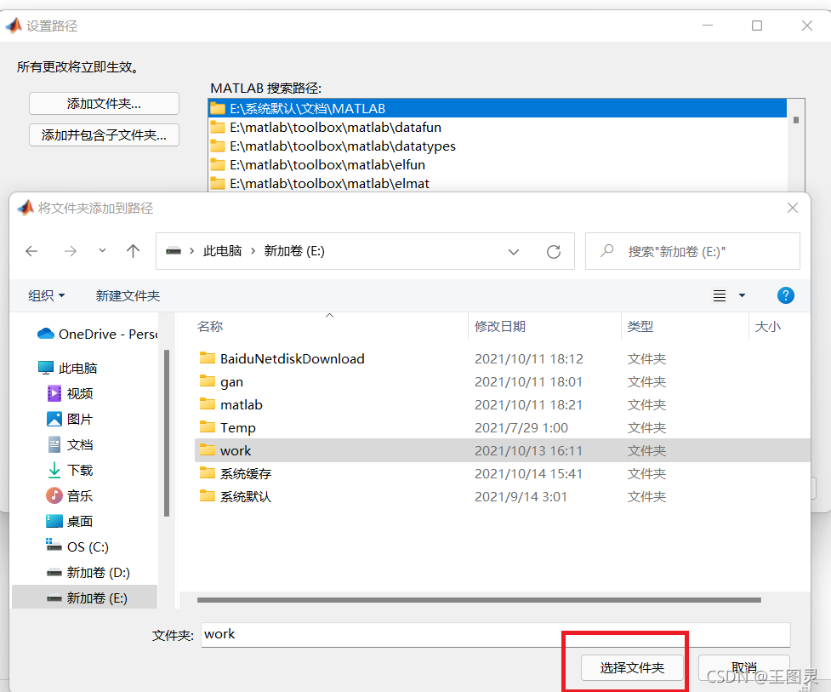
Task: Open view options dropdown arrow
Action: pyautogui.click(x=742, y=295)
